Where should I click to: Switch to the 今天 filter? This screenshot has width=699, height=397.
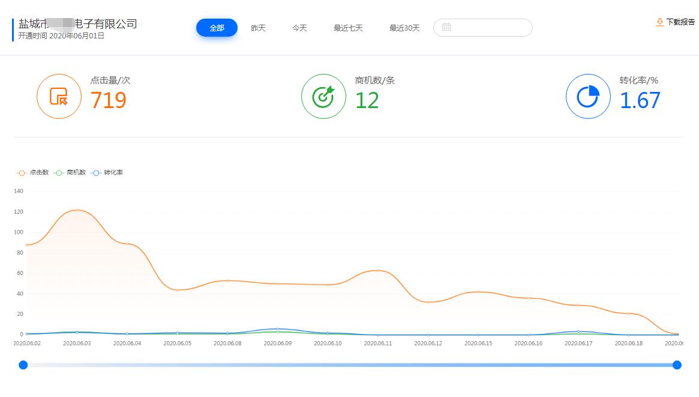point(299,28)
